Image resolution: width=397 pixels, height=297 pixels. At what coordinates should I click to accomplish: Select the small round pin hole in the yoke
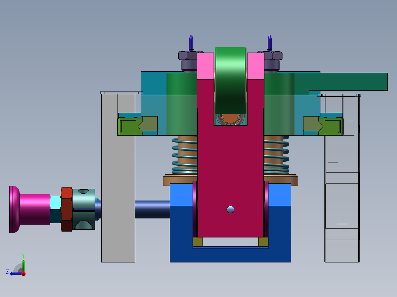[x=231, y=209]
